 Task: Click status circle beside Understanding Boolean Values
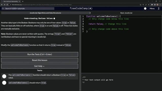(x=54, y=18)
